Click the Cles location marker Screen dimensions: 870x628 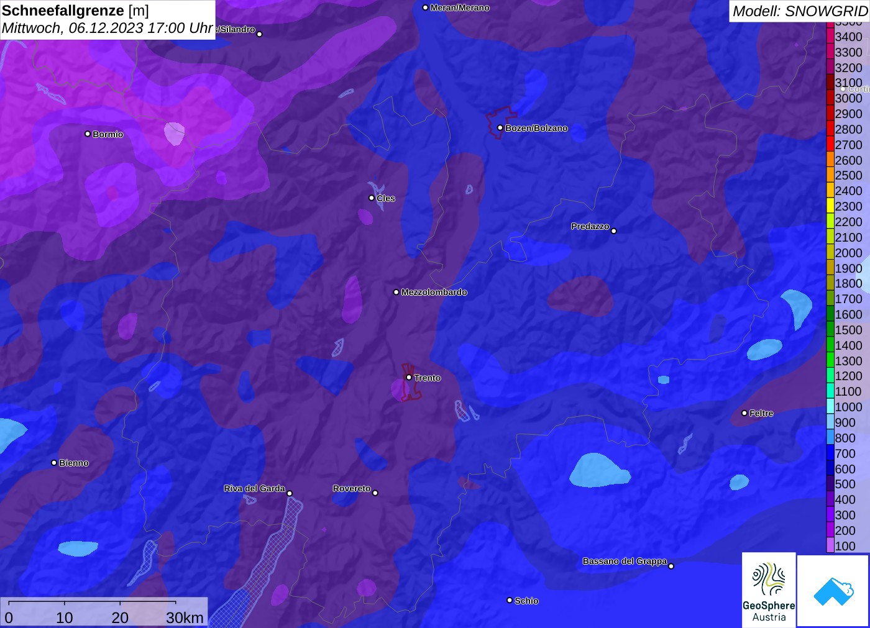pyautogui.click(x=372, y=198)
